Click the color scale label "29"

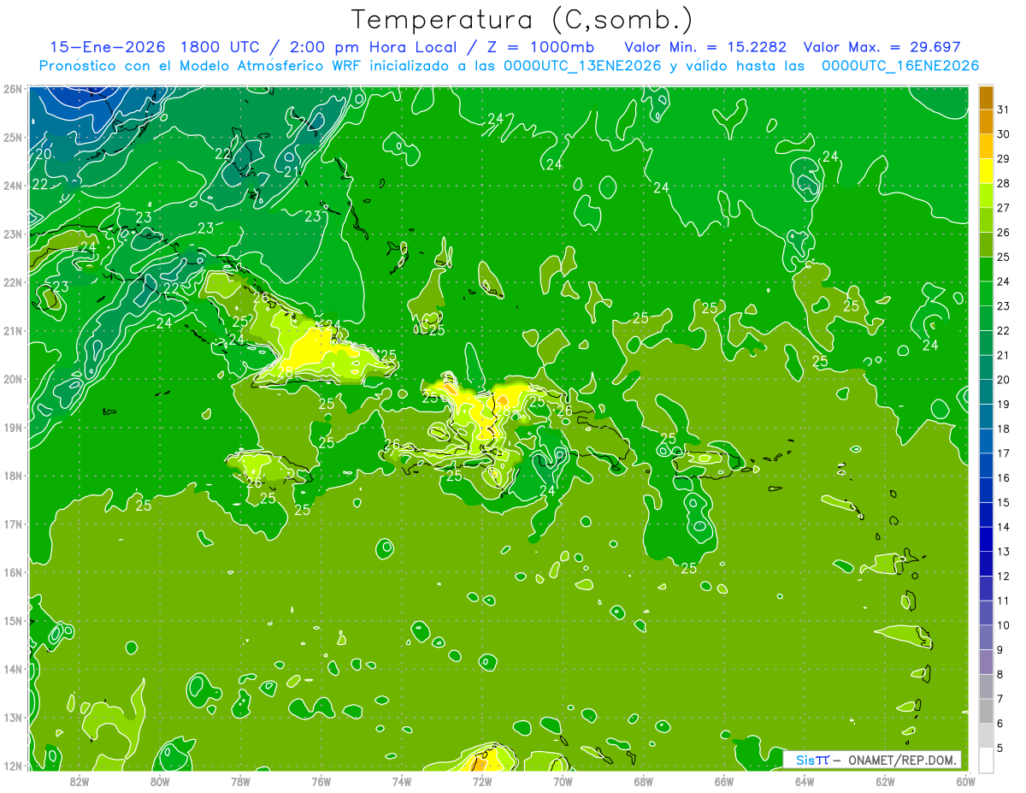(x=1003, y=159)
